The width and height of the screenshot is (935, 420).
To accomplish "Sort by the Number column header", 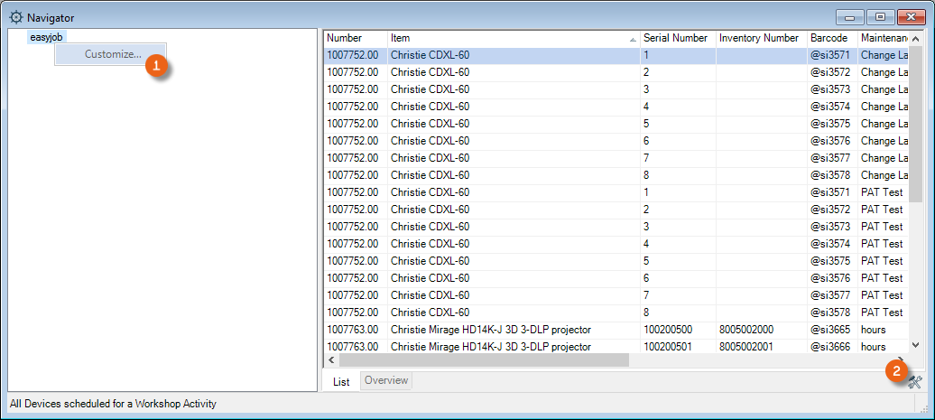I will [355, 38].
